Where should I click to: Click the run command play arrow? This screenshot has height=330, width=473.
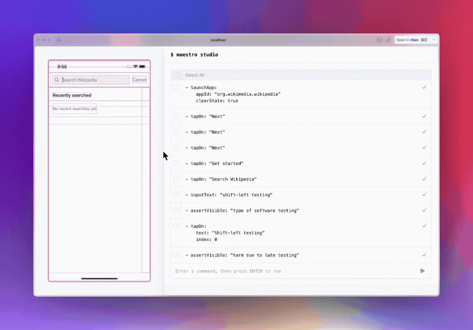423,271
